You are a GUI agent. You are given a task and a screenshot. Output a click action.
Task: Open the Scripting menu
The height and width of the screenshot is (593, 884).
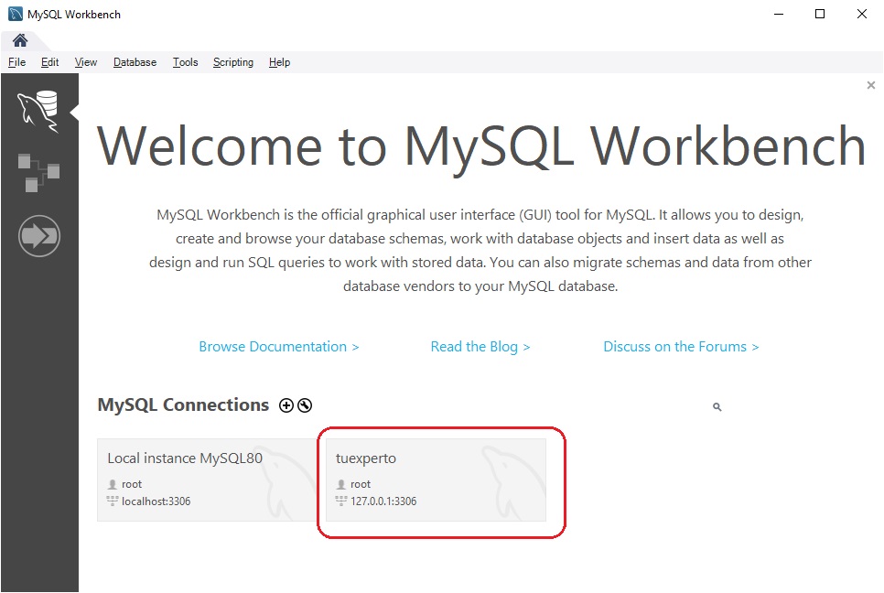(x=233, y=62)
